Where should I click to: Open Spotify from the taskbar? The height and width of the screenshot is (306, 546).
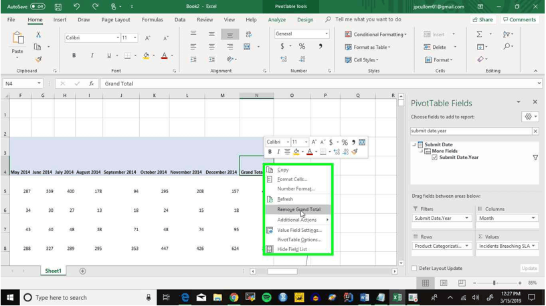pos(266,298)
